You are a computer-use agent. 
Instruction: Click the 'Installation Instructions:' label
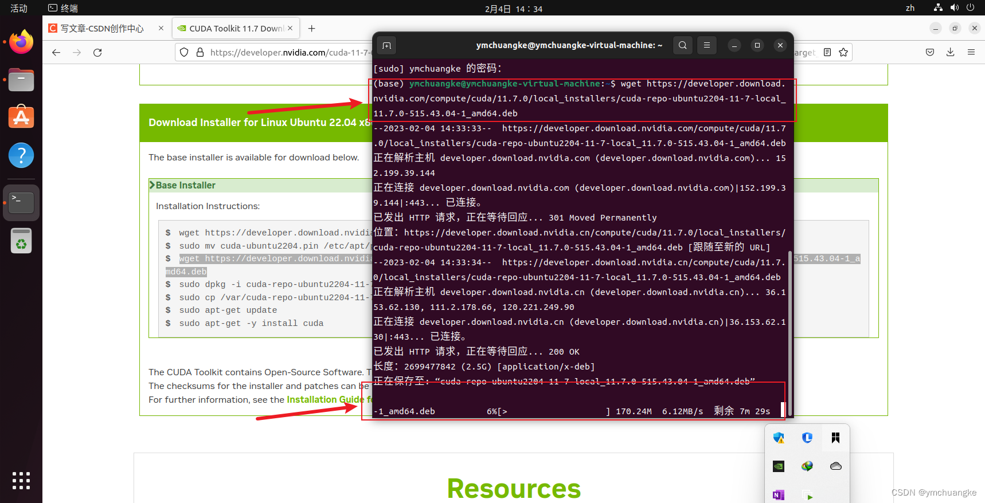point(208,206)
